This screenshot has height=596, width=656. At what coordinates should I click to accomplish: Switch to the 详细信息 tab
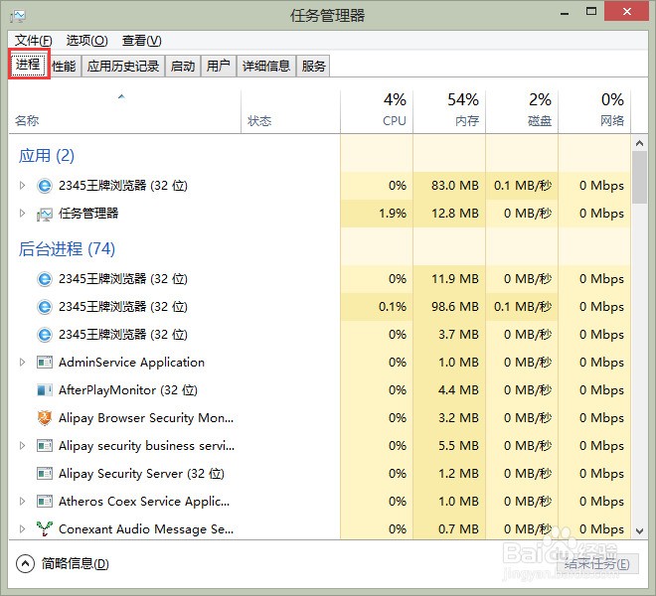(266, 67)
